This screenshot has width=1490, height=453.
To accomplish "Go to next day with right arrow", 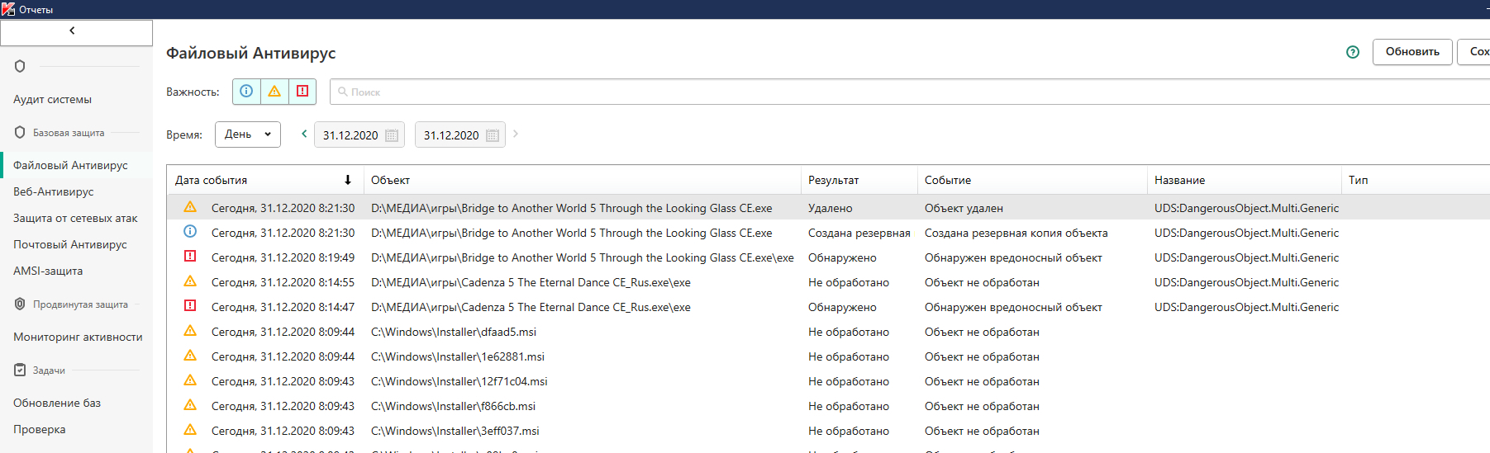I will 516,134.
